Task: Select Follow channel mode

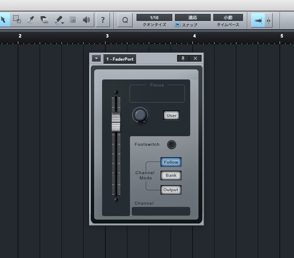Action: coord(171,162)
